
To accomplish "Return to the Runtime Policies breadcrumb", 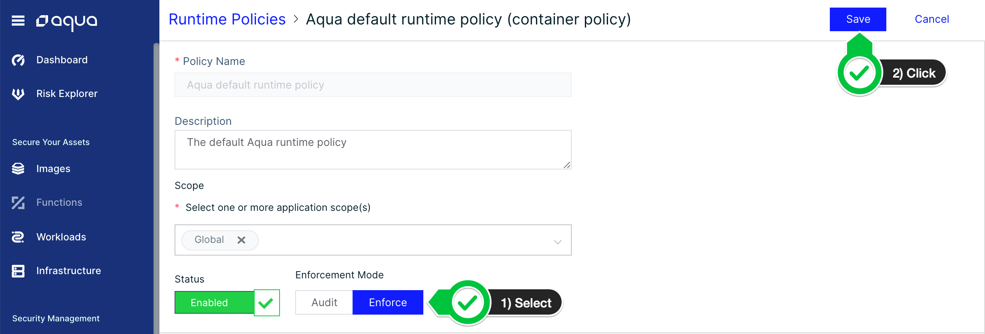I will [227, 19].
